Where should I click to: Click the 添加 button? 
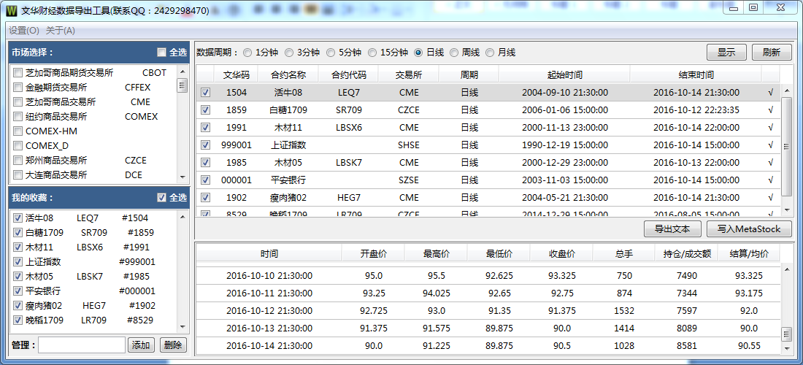click(141, 345)
